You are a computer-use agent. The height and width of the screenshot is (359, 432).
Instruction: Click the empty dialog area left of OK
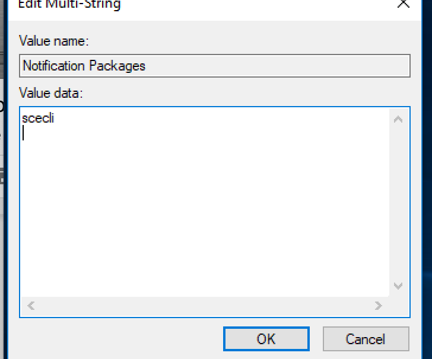[x=119, y=339]
